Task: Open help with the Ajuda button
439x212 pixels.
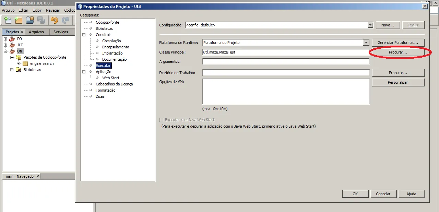Action: pos(411,194)
